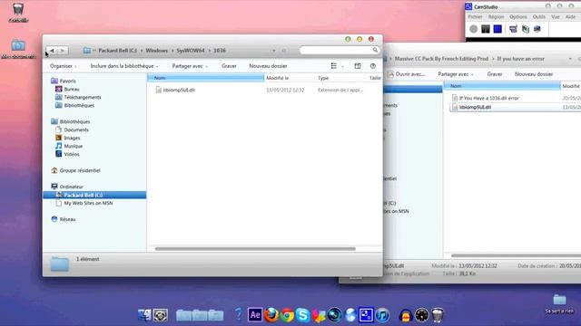The width and height of the screenshot is (581, 326).
Task: Open Téléchargements in navigation pane
Action: point(83,97)
